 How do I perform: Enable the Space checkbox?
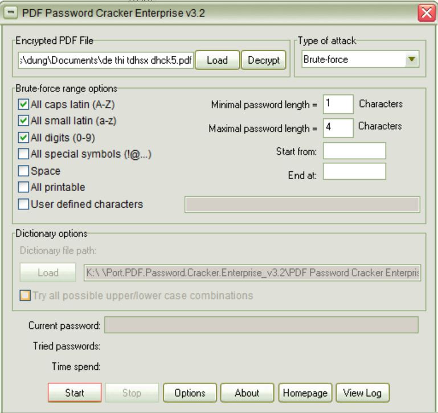coord(23,171)
